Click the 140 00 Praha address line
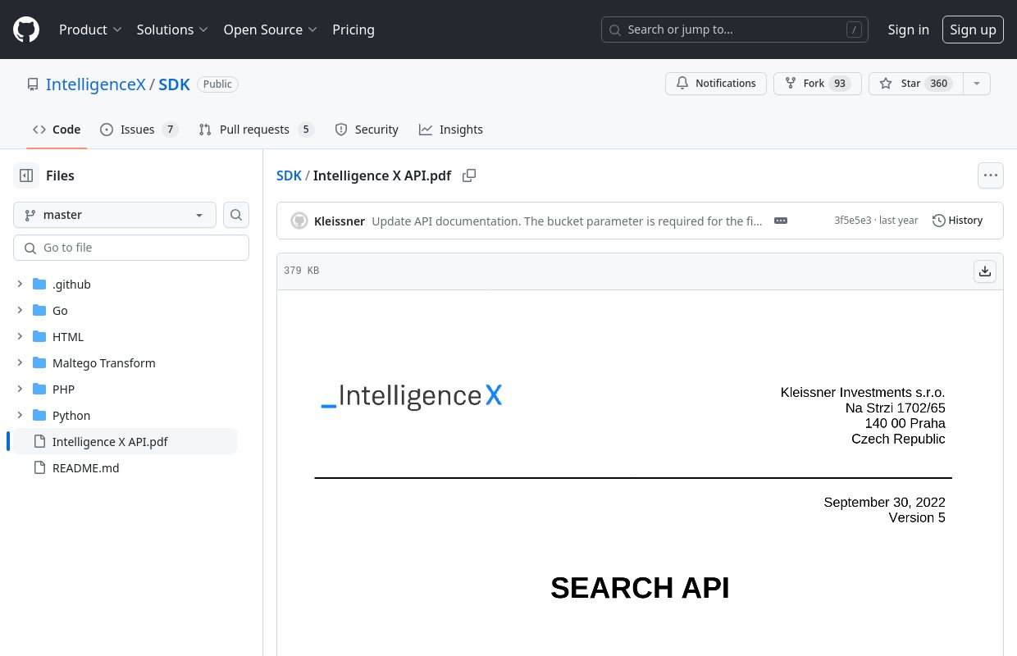1017x656 pixels. tap(905, 424)
